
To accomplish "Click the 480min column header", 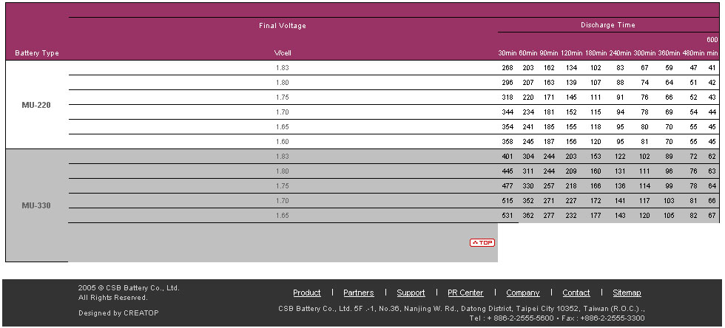I will tap(693, 53).
